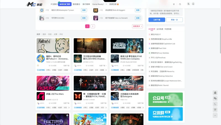The width and height of the screenshot is (221, 125).
Task: Open the Desktop Detective ranking entry
Action: [162, 76]
